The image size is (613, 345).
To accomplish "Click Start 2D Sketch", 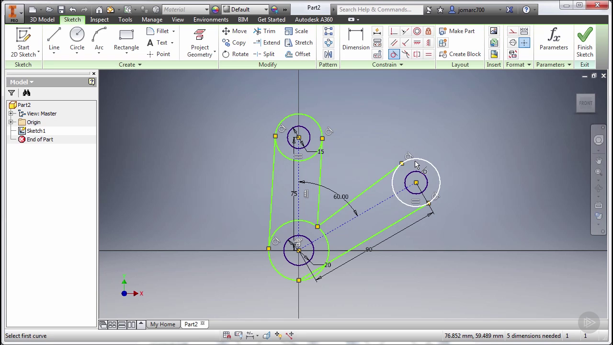I will [23, 42].
